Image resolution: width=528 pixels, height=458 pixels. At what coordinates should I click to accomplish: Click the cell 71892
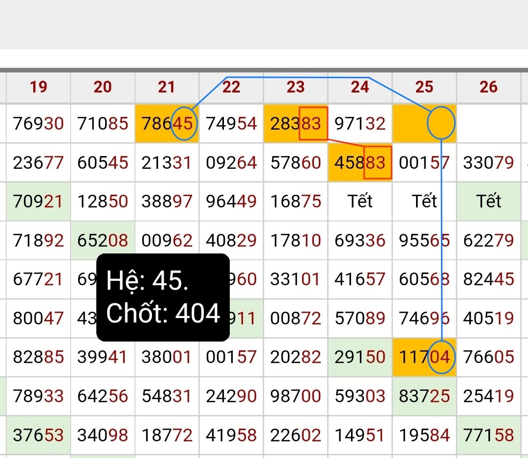pyautogui.click(x=39, y=240)
